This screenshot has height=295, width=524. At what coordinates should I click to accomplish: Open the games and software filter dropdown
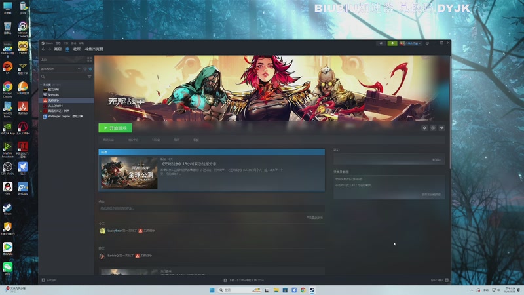pos(60,69)
